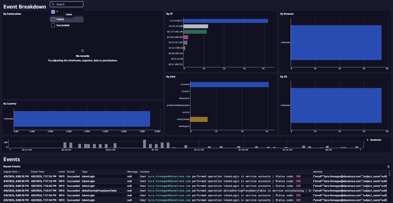This screenshot has height=203, width=393.
Task: Select the 24.57.123.107 bar in By IP
Action: coord(185,43)
